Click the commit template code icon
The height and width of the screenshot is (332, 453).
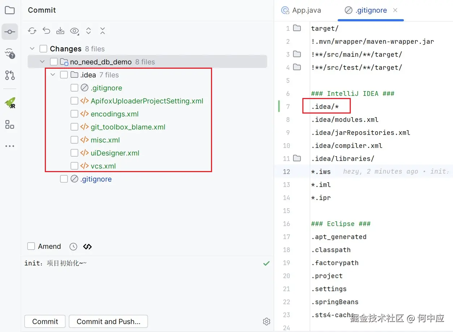[x=87, y=247]
